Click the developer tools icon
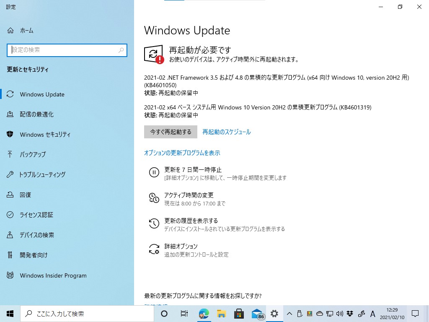 pos(10,255)
